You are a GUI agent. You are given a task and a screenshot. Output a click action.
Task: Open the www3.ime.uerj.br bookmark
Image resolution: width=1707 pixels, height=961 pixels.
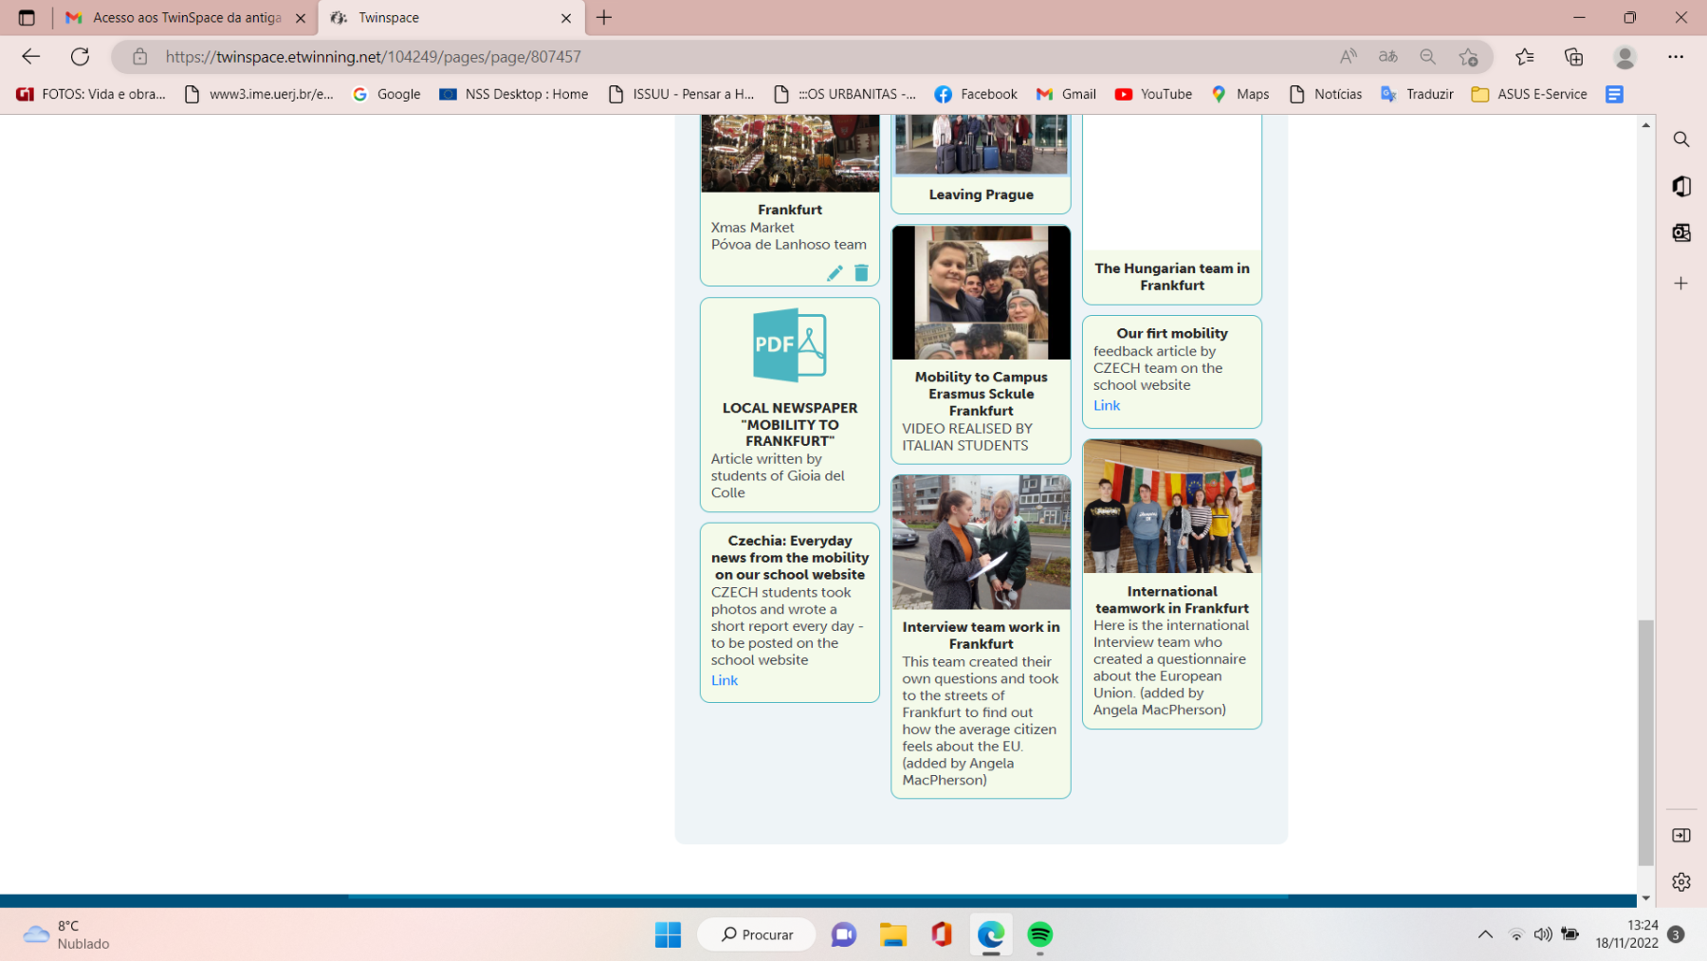[259, 94]
